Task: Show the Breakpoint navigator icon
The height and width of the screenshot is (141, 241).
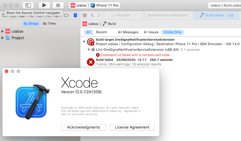Action: click(x=66, y=15)
